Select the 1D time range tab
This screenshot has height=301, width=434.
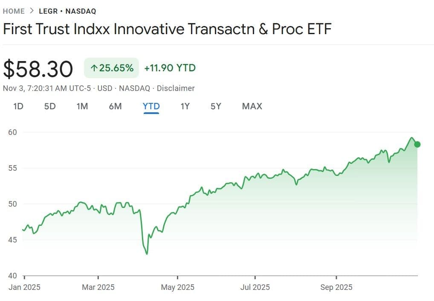click(18, 106)
